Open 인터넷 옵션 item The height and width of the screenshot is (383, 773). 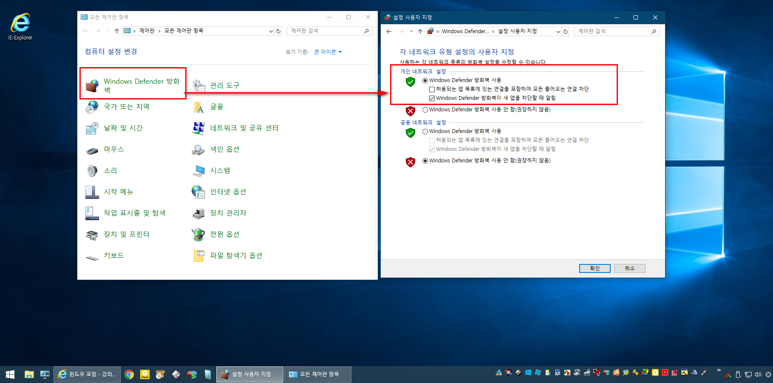pyautogui.click(x=219, y=192)
